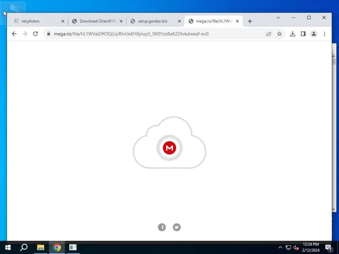Viewport: 339px width, 254px height.
Task: Toggle the Chrome side panel
Action: click(303, 34)
